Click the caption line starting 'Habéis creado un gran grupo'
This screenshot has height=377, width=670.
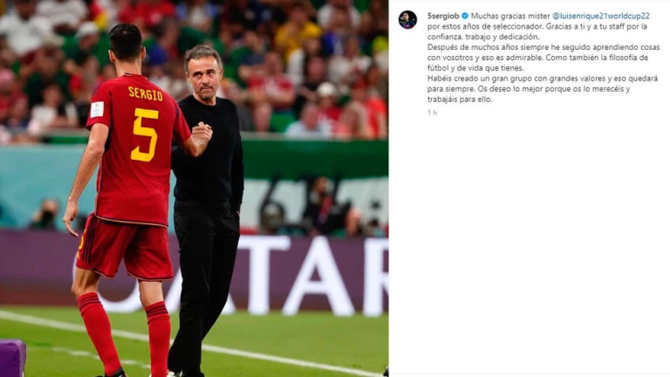tap(543, 79)
